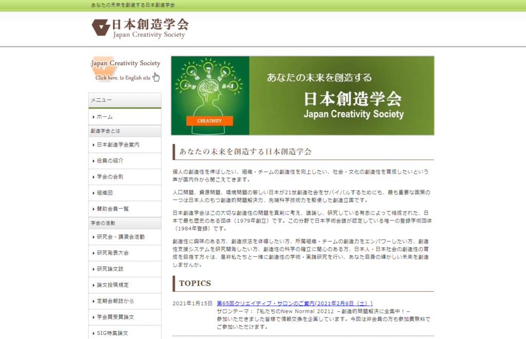
Task: Click the あなたの未来を創造する日本創造学会 article heading
Action: pos(246,152)
